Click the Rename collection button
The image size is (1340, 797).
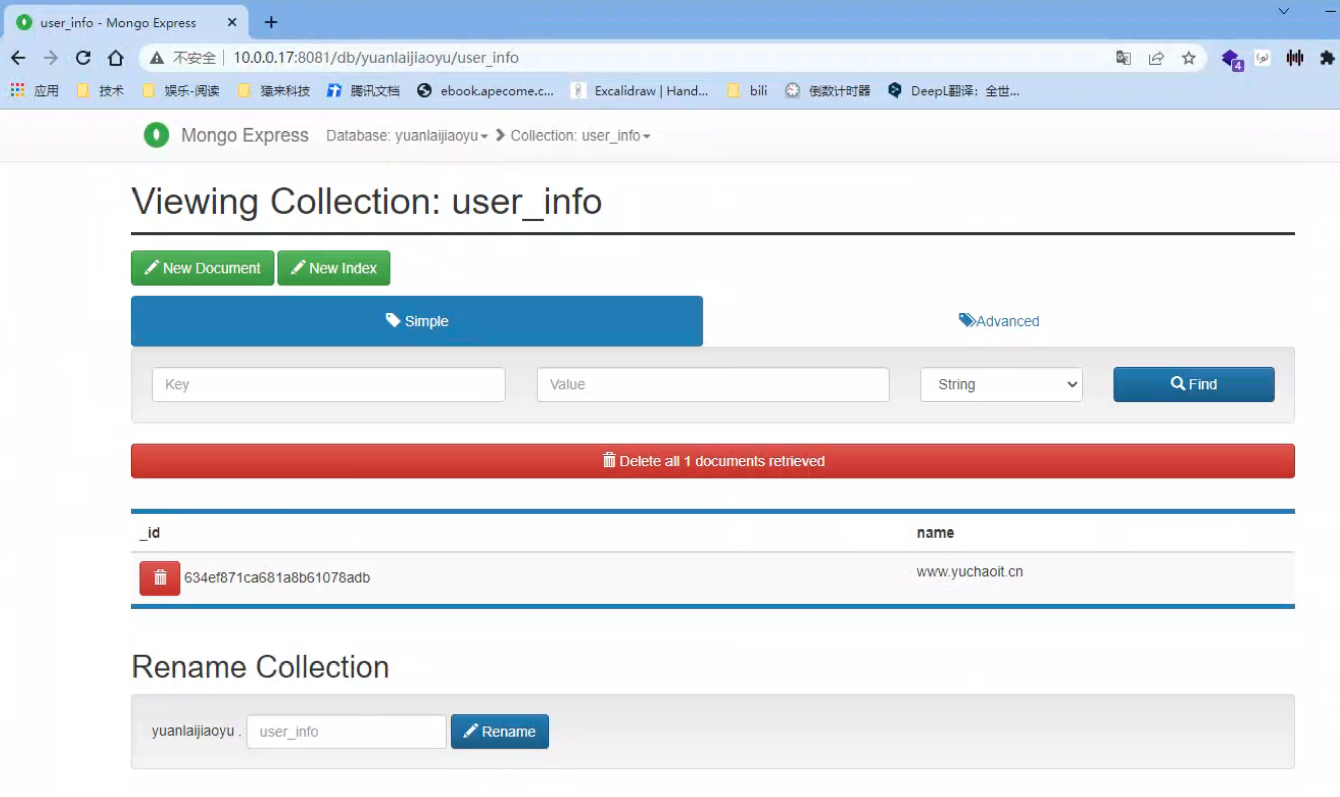499,731
